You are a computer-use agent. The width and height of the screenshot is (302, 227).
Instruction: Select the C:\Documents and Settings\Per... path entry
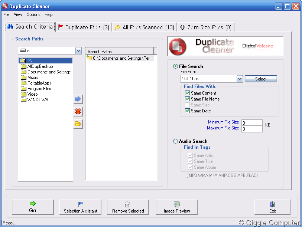pos(120,58)
